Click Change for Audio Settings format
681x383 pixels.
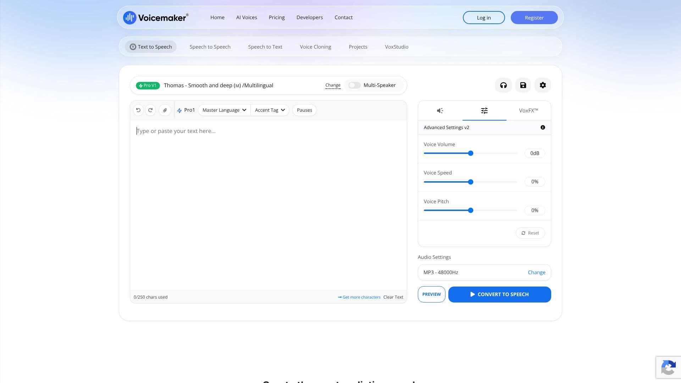tap(537, 272)
